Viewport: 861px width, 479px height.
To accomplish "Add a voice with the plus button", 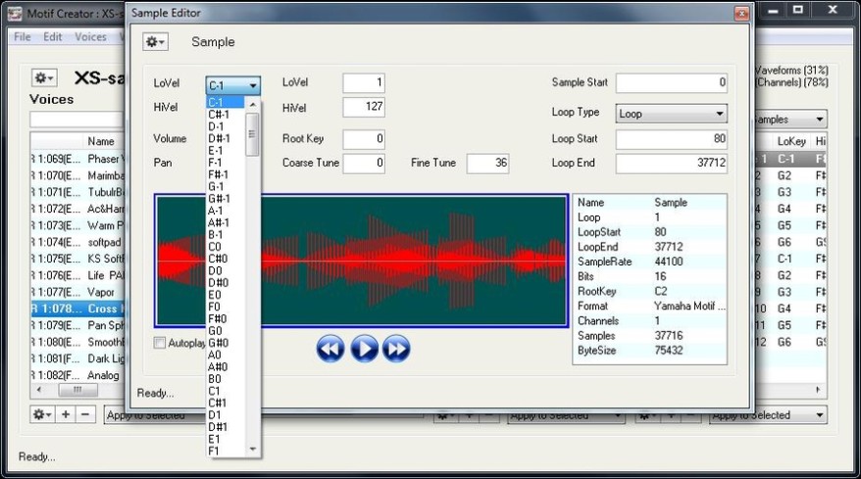I will 66,414.
